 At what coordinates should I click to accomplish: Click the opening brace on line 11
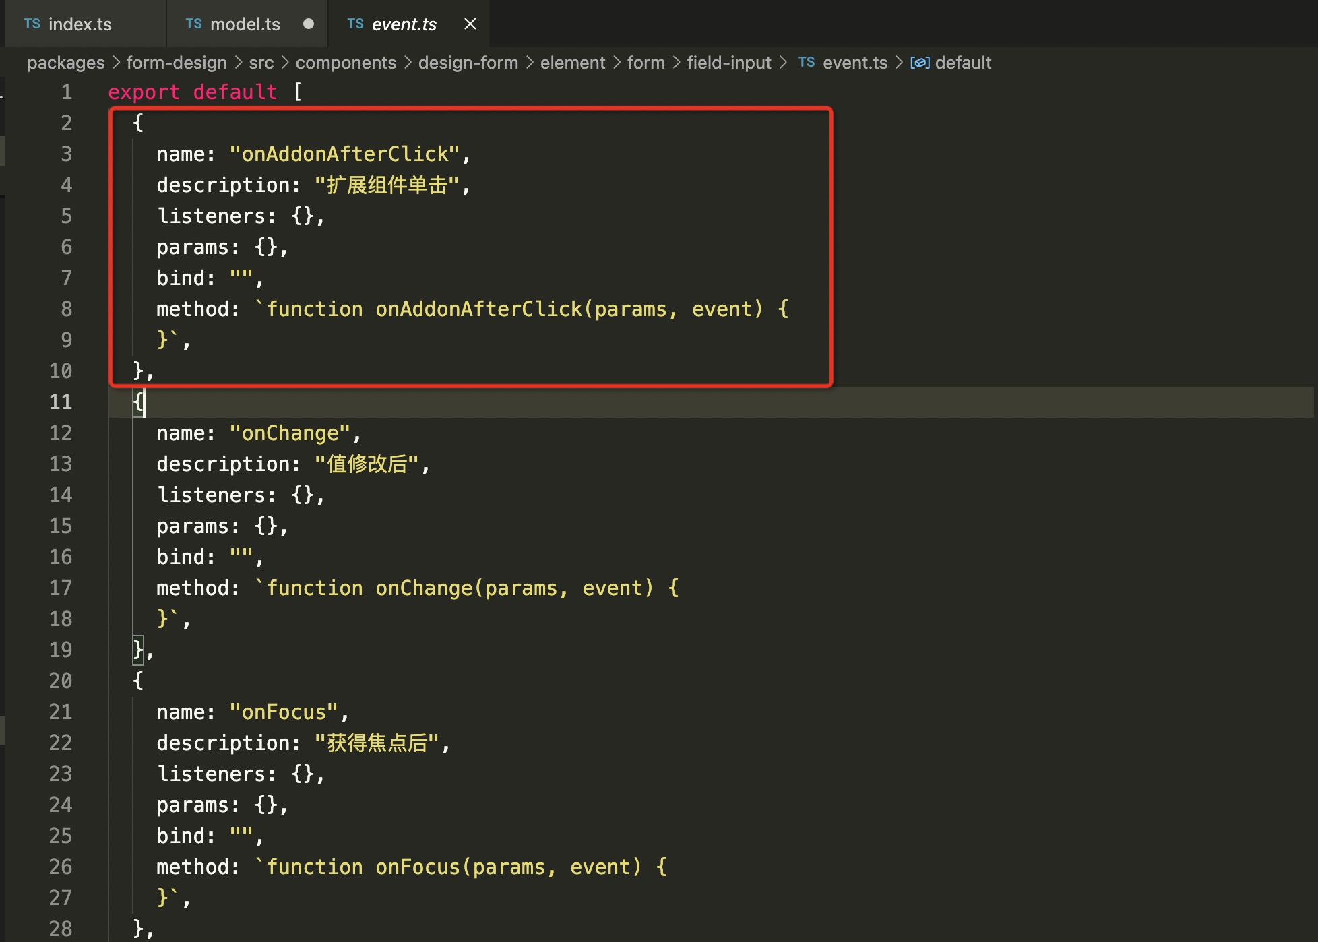(x=138, y=402)
